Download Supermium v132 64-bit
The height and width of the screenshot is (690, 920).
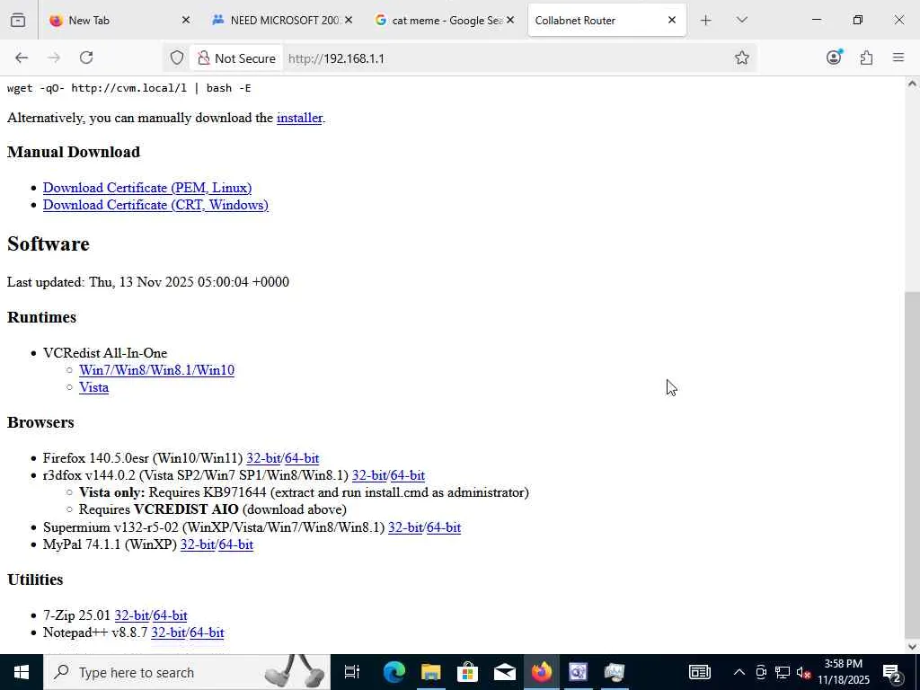[x=444, y=527]
